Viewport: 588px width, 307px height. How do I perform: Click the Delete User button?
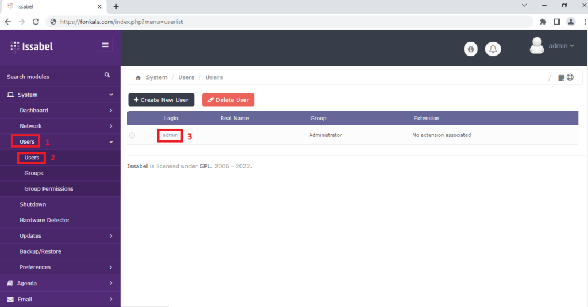click(228, 100)
